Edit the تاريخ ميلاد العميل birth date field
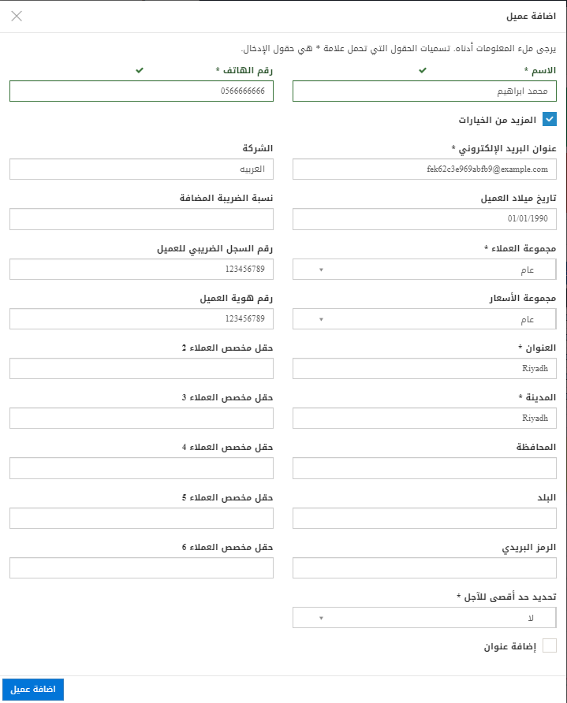The width and height of the screenshot is (567, 703). (x=424, y=219)
